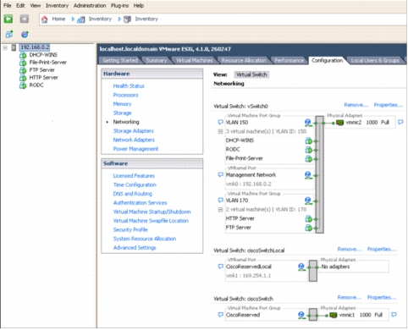
Task: Switch to the Virtual Machines tab
Action: [195, 61]
